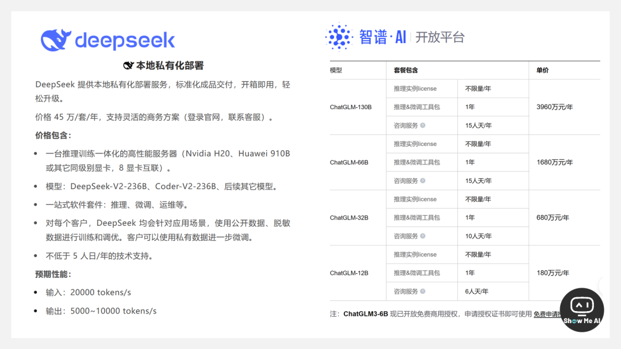
Task: Click the DeepSeek whale logo
Action: click(x=56, y=40)
